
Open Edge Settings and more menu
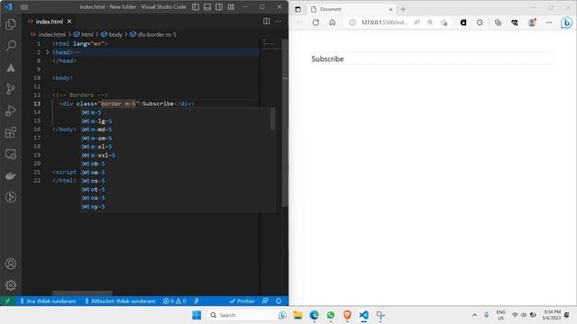pyautogui.click(x=549, y=22)
